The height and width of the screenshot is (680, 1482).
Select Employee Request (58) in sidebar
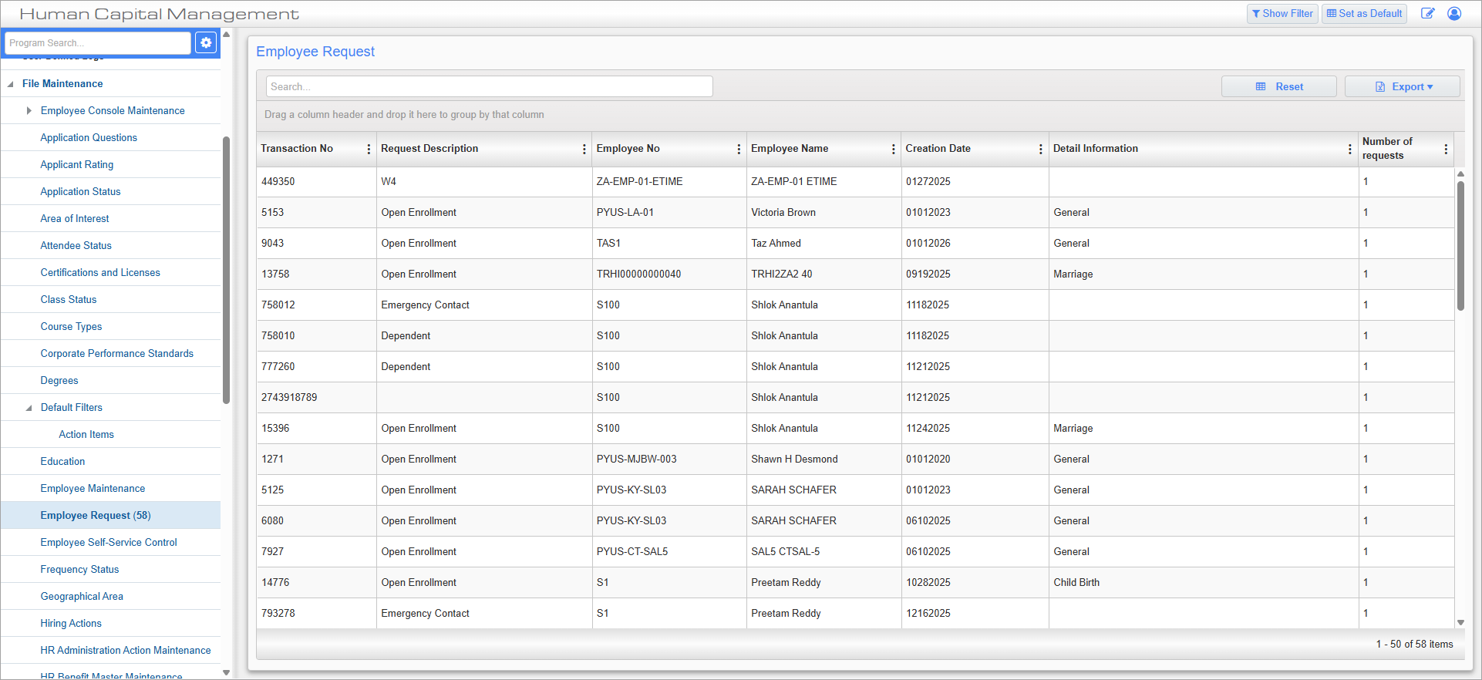coord(110,516)
